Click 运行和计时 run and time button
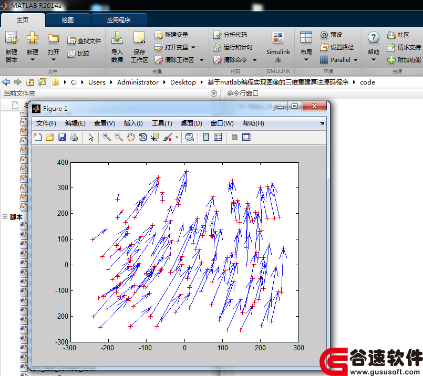 [233, 47]
